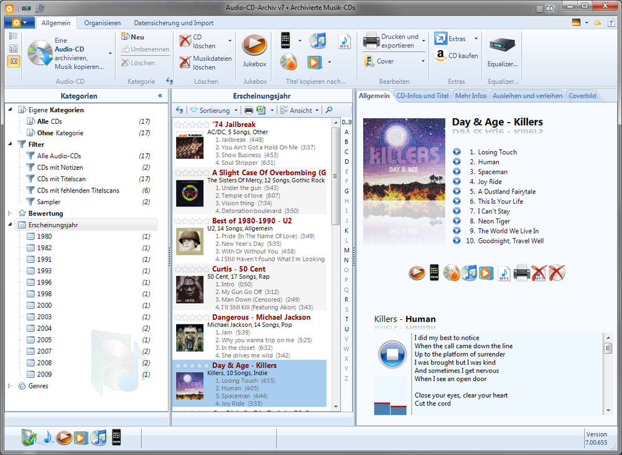Click the Equalizer device icon

[503, 45]
